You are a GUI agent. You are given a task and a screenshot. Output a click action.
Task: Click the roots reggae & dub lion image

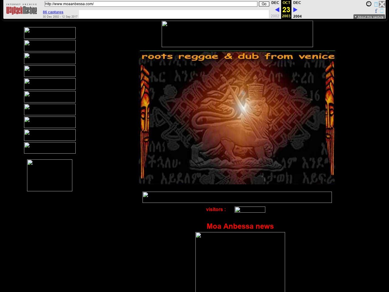[237, 118]
